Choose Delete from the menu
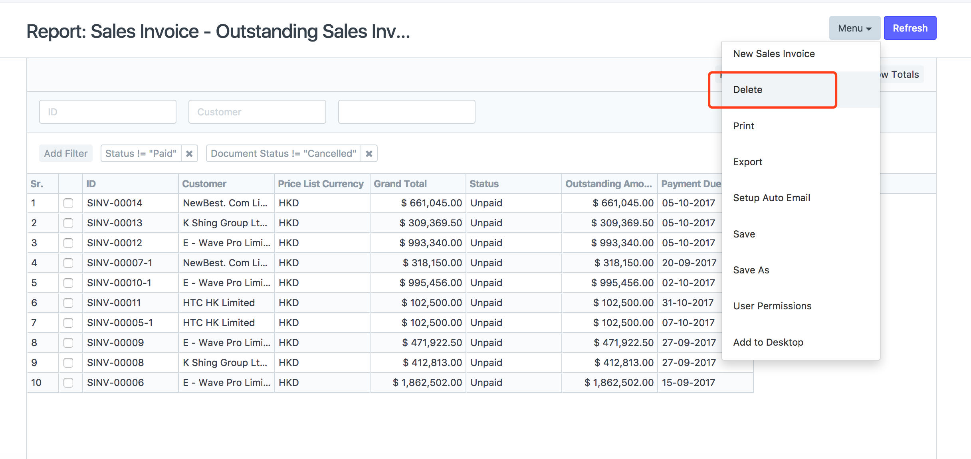This screenshot has width=971, height=459. [x=747, y=90]
